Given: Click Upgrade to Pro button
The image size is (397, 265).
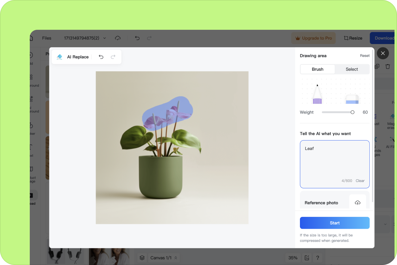Looking at the screenshot, I should 313,38.
